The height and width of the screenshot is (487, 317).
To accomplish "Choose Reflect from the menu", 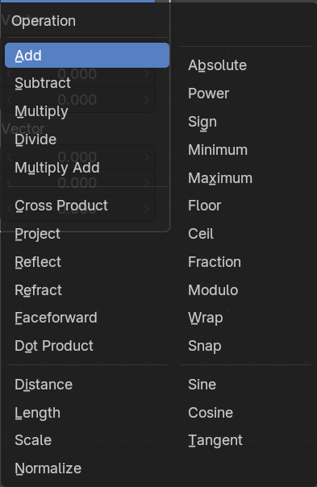I will point(87,262).
